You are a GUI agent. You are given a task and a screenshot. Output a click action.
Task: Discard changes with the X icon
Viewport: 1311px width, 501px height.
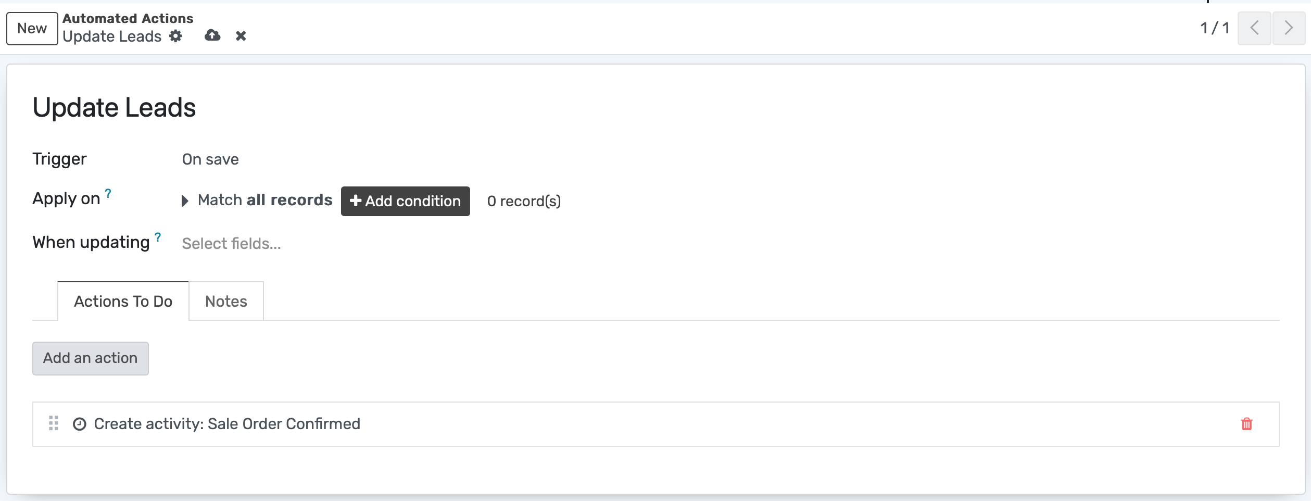click(241, 36)
